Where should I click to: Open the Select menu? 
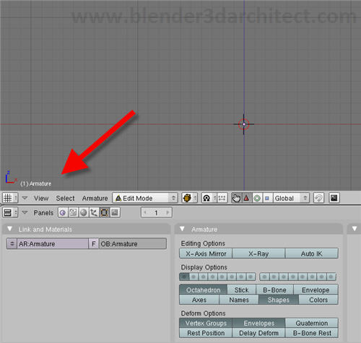coord(65,199)
